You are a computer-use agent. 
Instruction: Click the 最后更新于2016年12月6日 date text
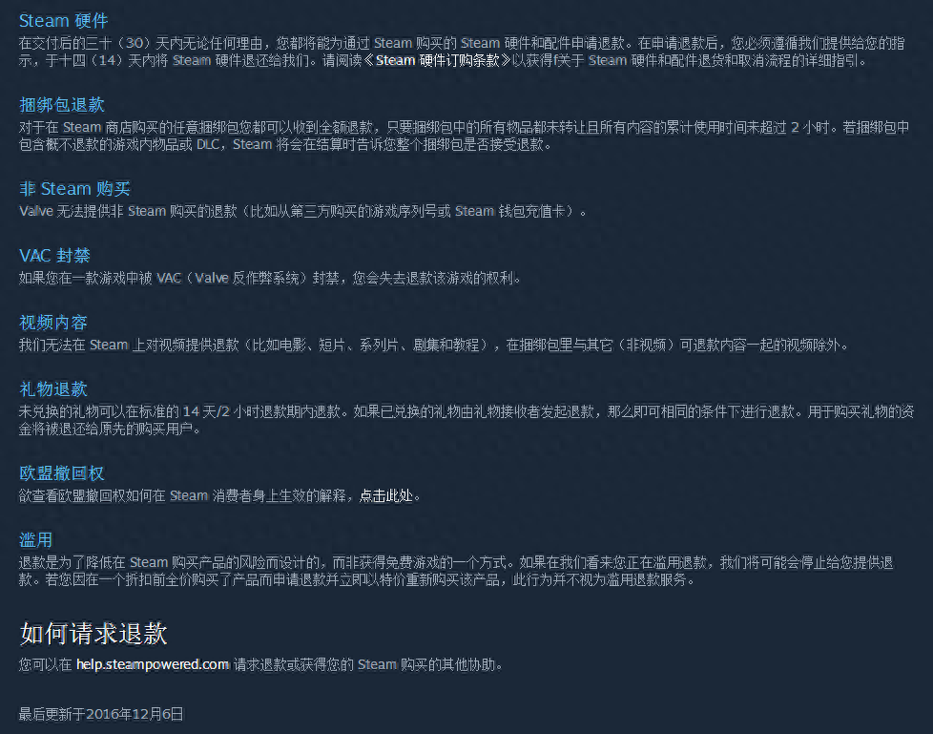pos(101,714)
